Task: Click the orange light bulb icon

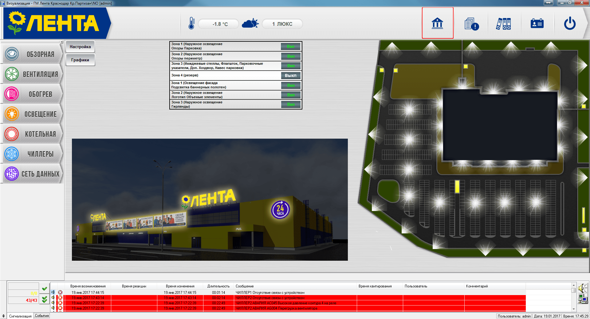Action: [12, 114]
